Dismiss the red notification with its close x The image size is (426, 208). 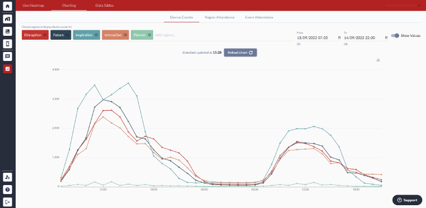(419, 6)
